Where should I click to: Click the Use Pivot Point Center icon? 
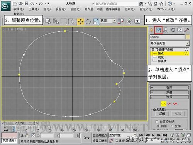(121, 21)
